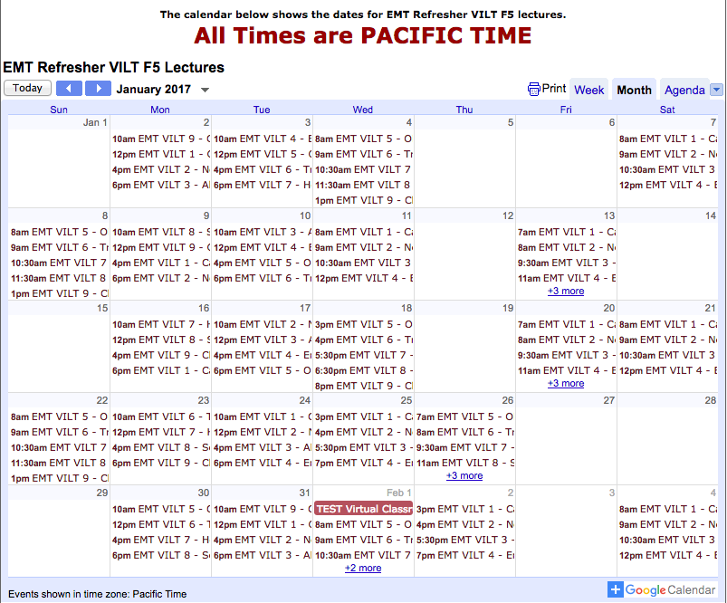Click the Print link text
Screen dimensions: 727x603
coord(554,89)
